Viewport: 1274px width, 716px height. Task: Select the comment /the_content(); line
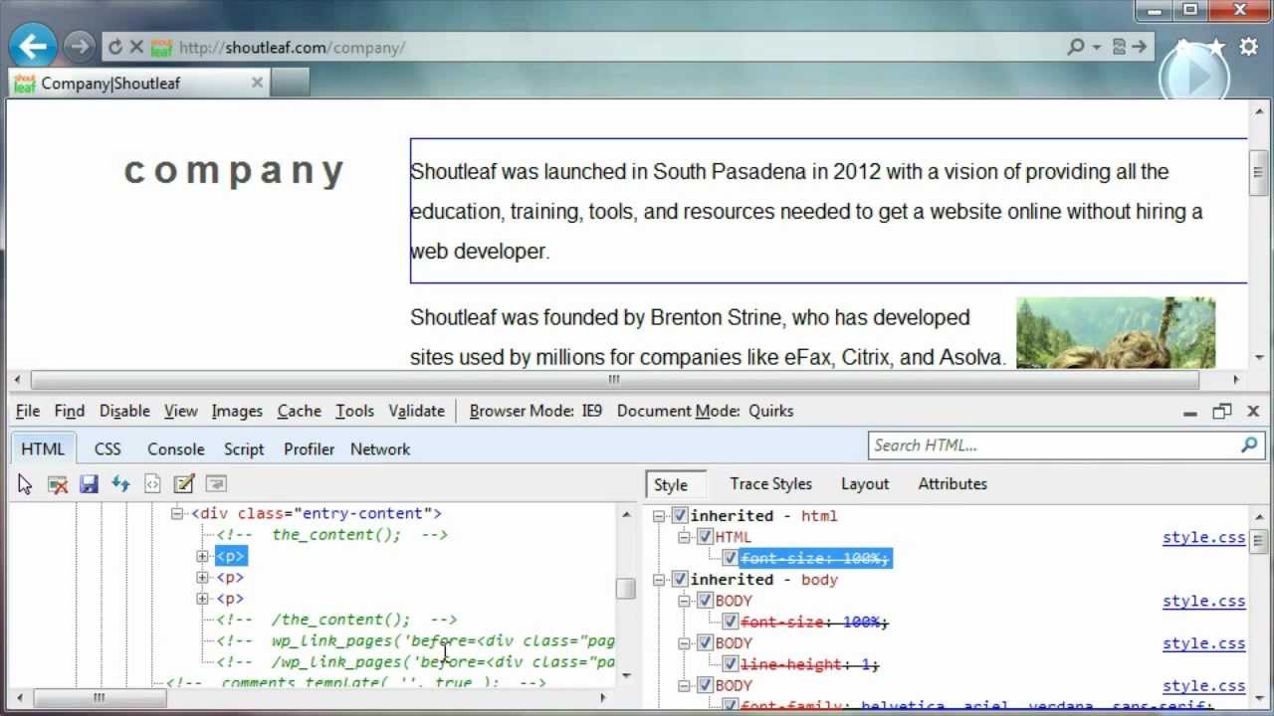click(336, 620)
